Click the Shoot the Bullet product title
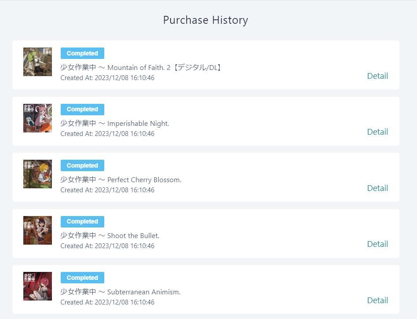This screenshot has width=417, height=319. (110, 235)
